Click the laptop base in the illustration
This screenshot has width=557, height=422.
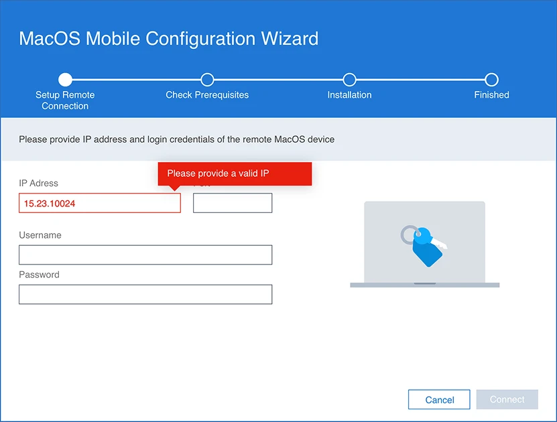coord(424,285)
